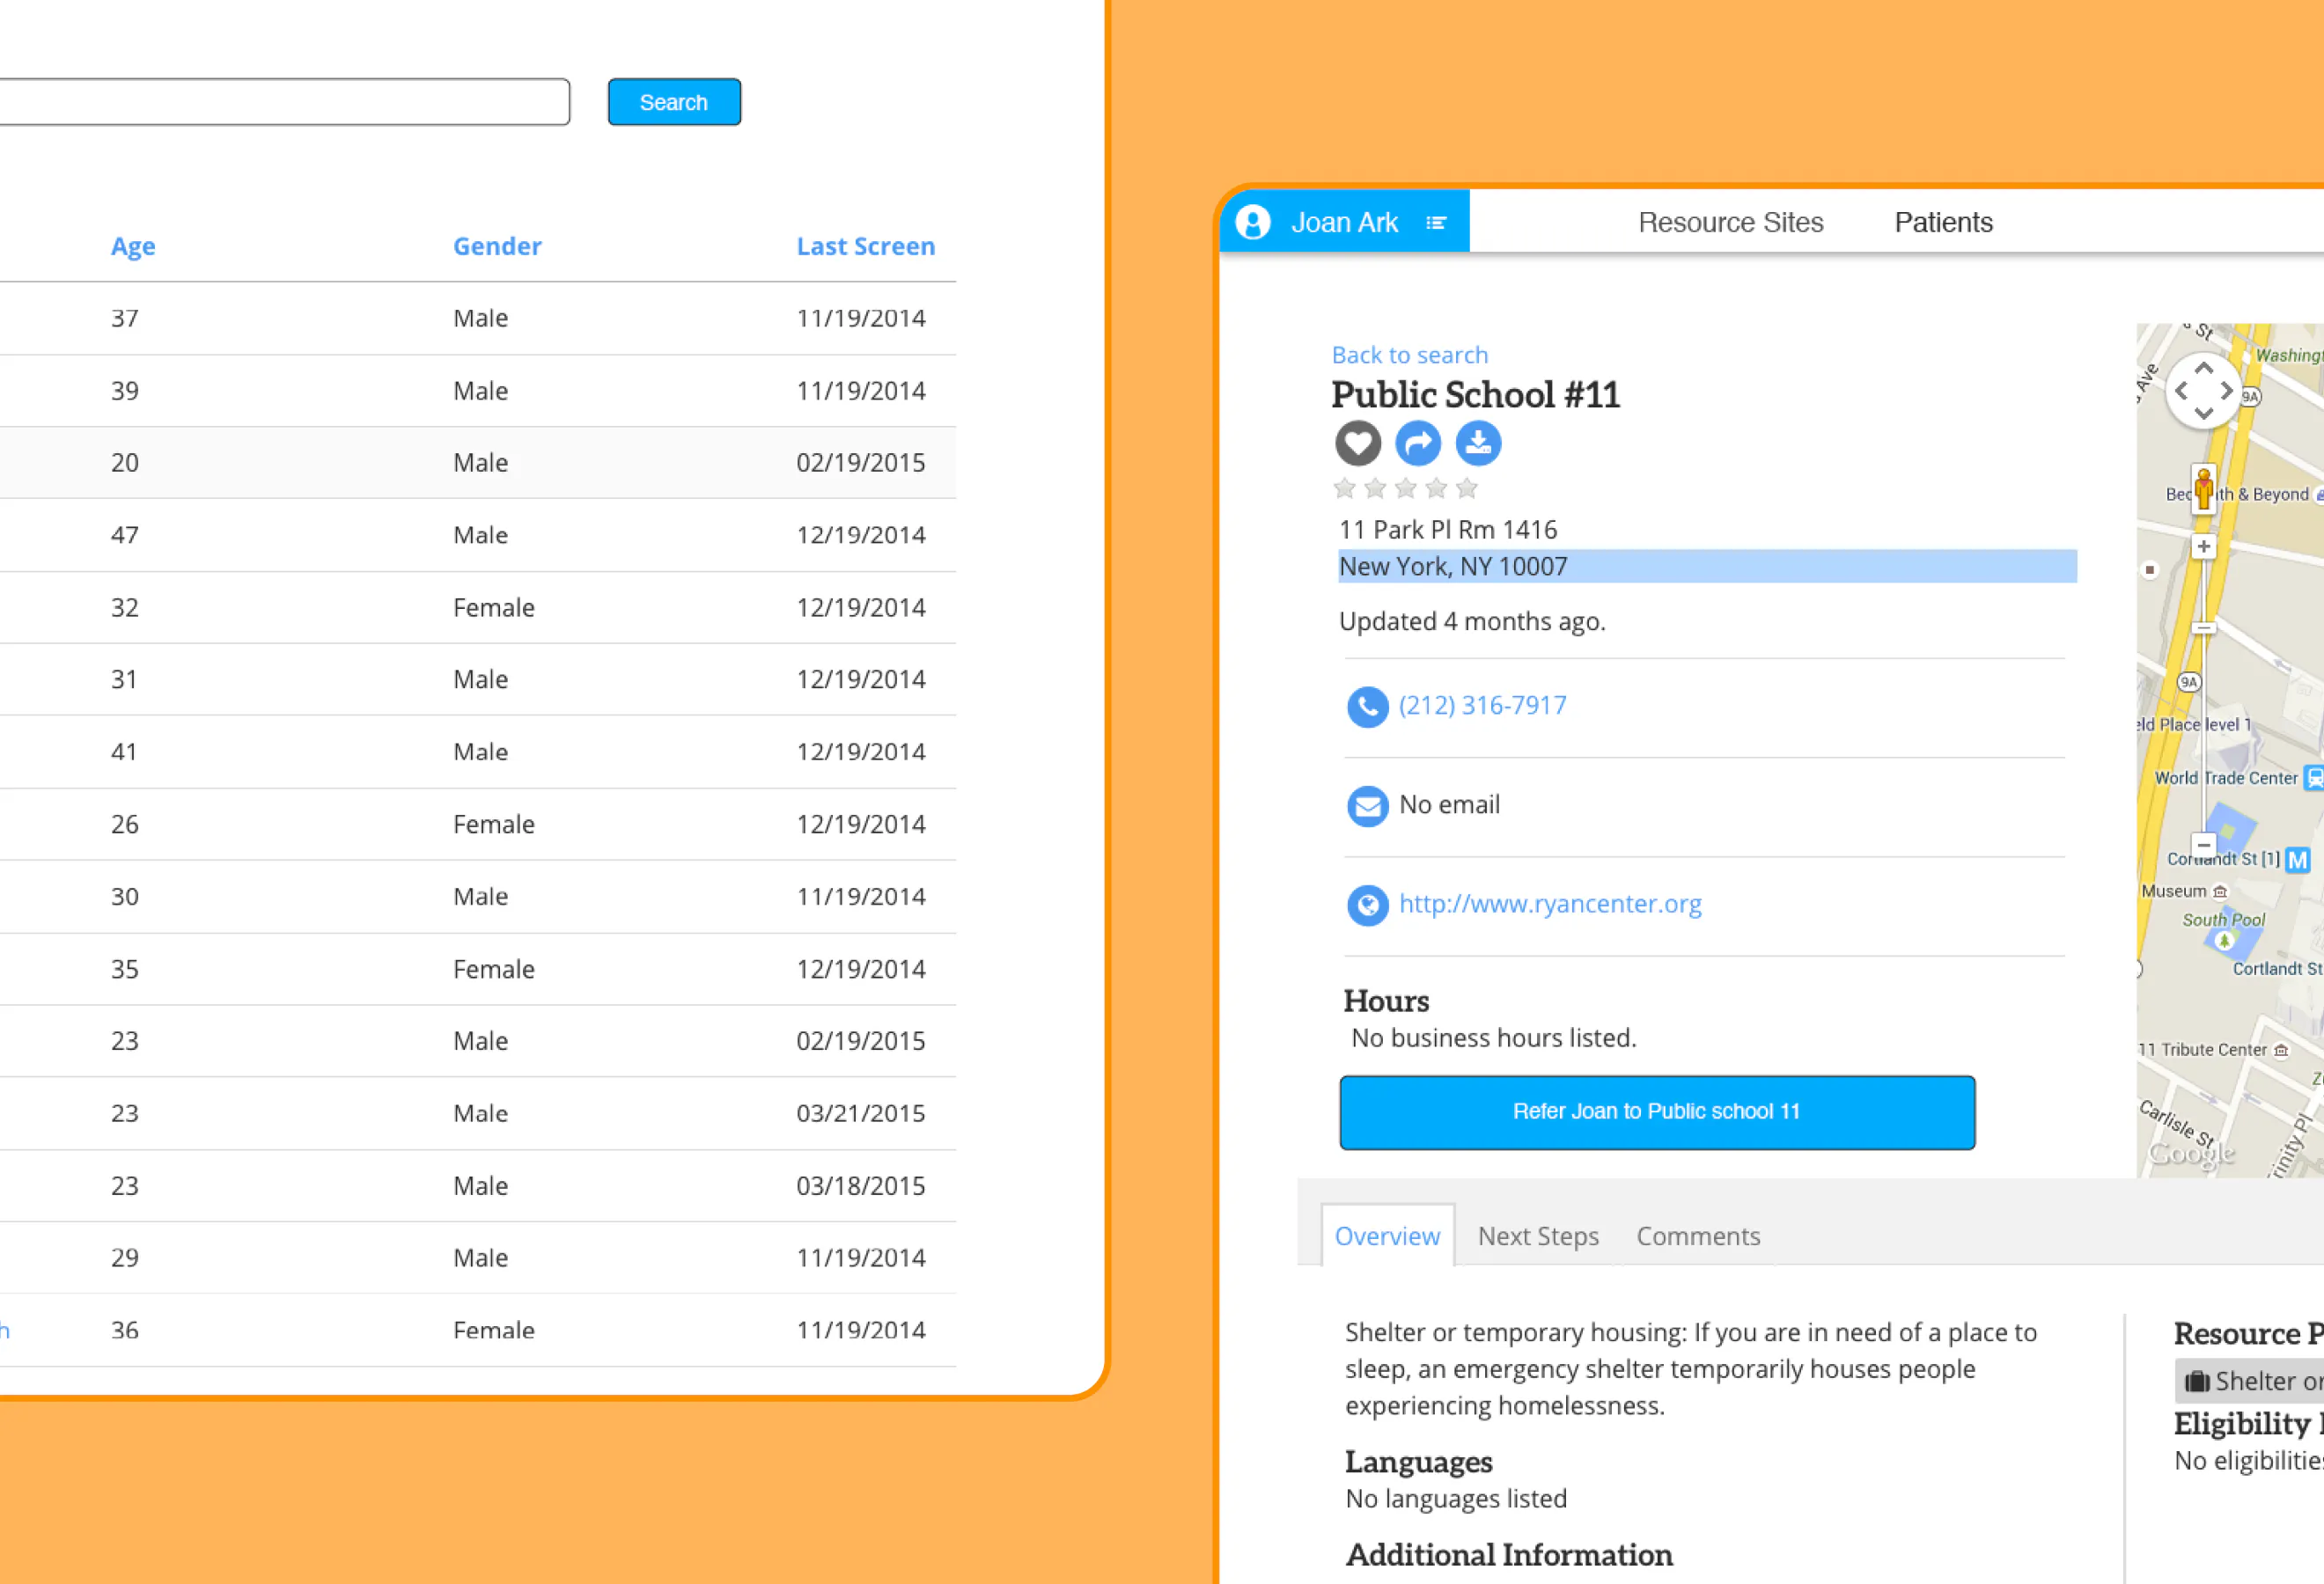
Task: Click the 03/21/2015 last screen date
Action: [860, 1113]
